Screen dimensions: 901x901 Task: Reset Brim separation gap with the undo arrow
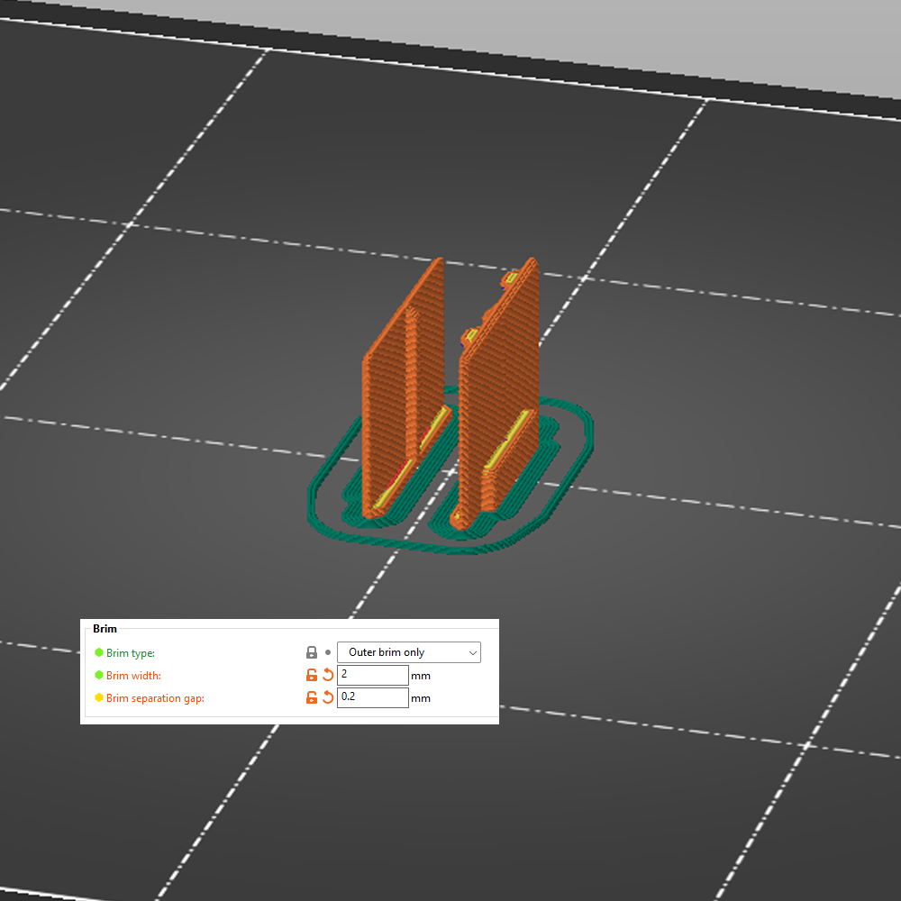pos(328,697)
